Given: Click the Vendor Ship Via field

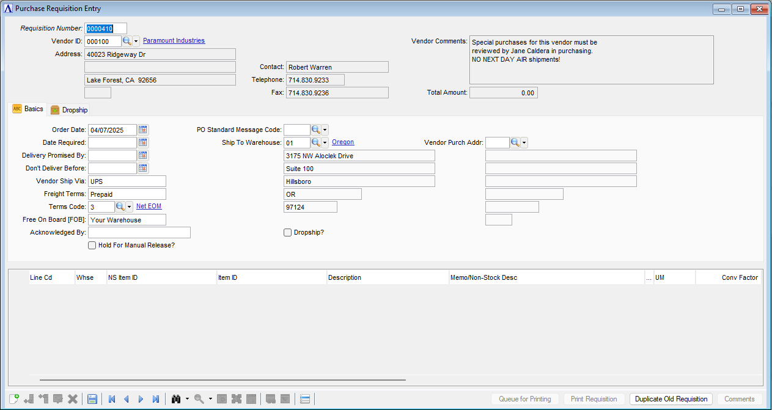Looking at the screenshot, I should coord(127,181).
